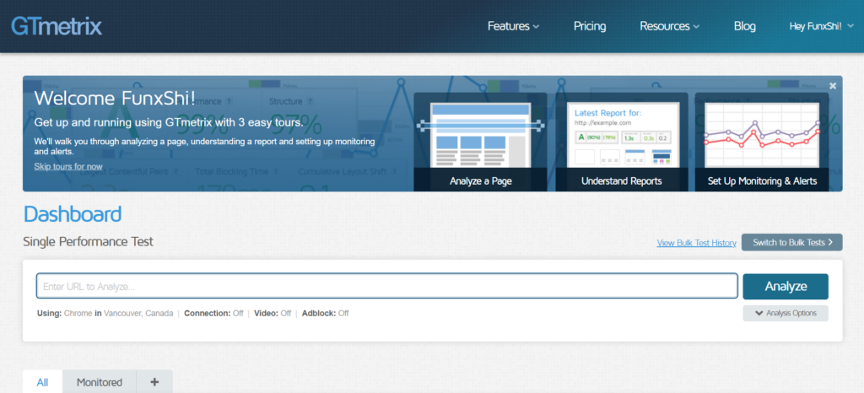View Bulk Test History
Screen dimensions: 864x393
[x=696, y=243]
